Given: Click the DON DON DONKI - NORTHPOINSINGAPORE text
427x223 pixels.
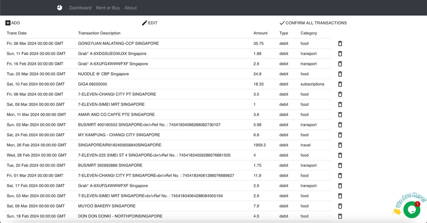Looking at the screenshot, I should click(120, 216).
